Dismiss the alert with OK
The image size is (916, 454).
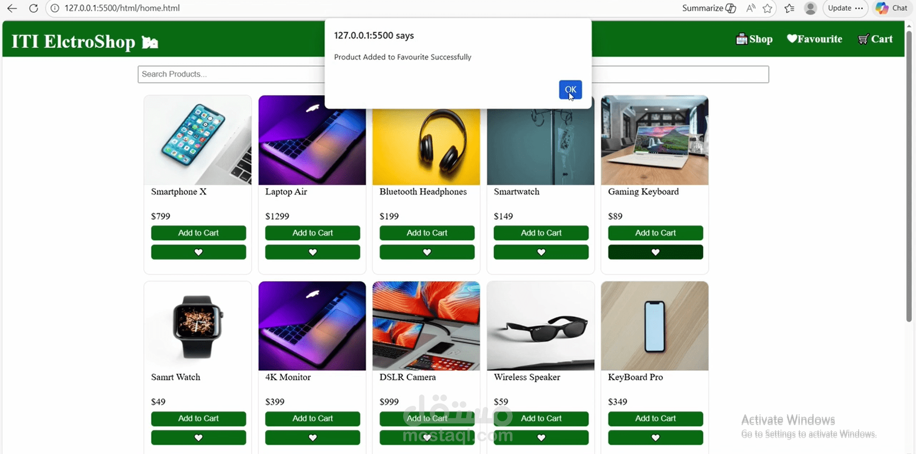(x=570, y=90)
